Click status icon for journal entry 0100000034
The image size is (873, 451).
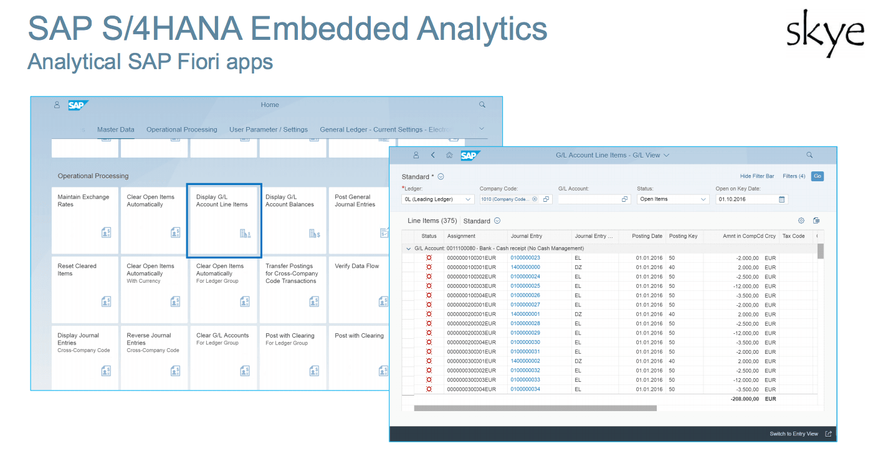point(429,389)
